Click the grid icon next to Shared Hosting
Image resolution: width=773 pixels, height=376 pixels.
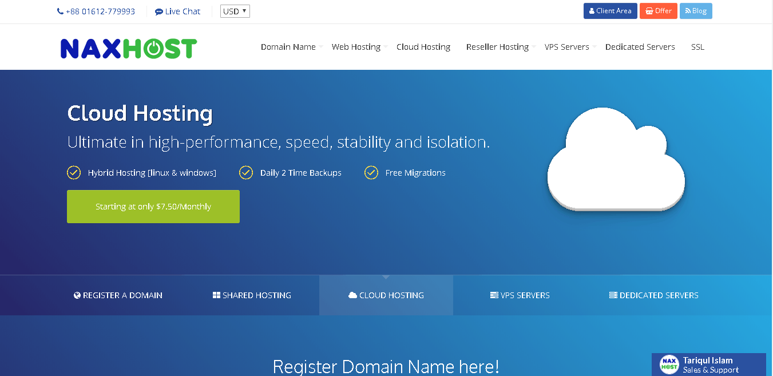coord(216,295)
